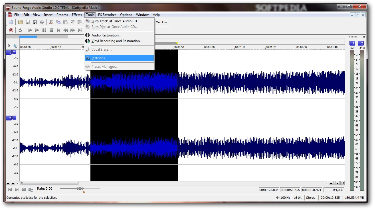Click the red Record button

11,30
